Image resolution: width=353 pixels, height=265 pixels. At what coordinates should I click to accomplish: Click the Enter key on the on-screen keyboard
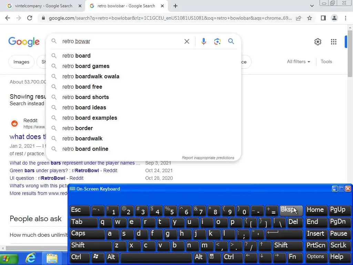[284, 234]
